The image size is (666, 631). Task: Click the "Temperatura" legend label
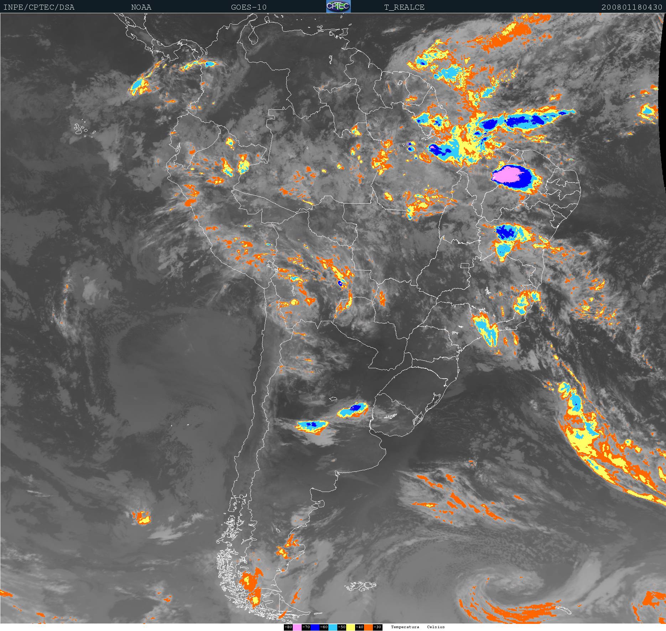[405, 627]
